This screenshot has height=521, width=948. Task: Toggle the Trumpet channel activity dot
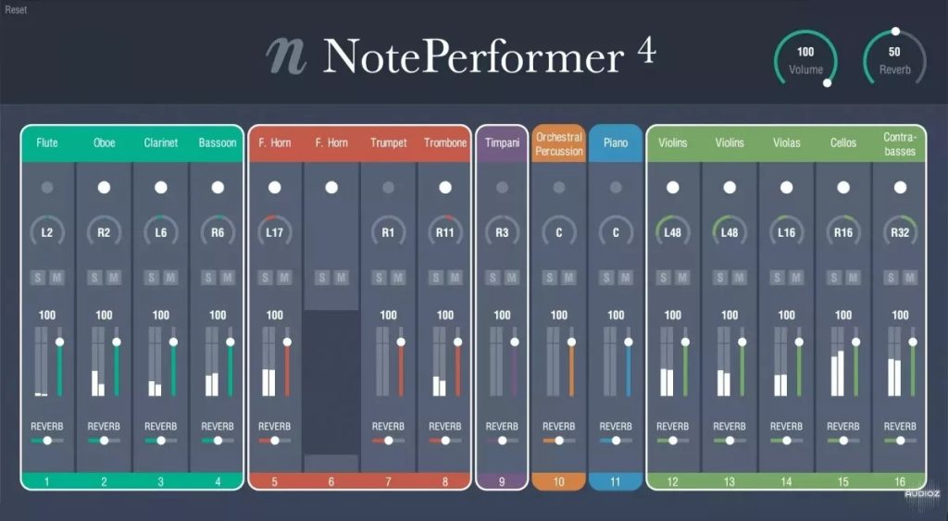point(388,188)
